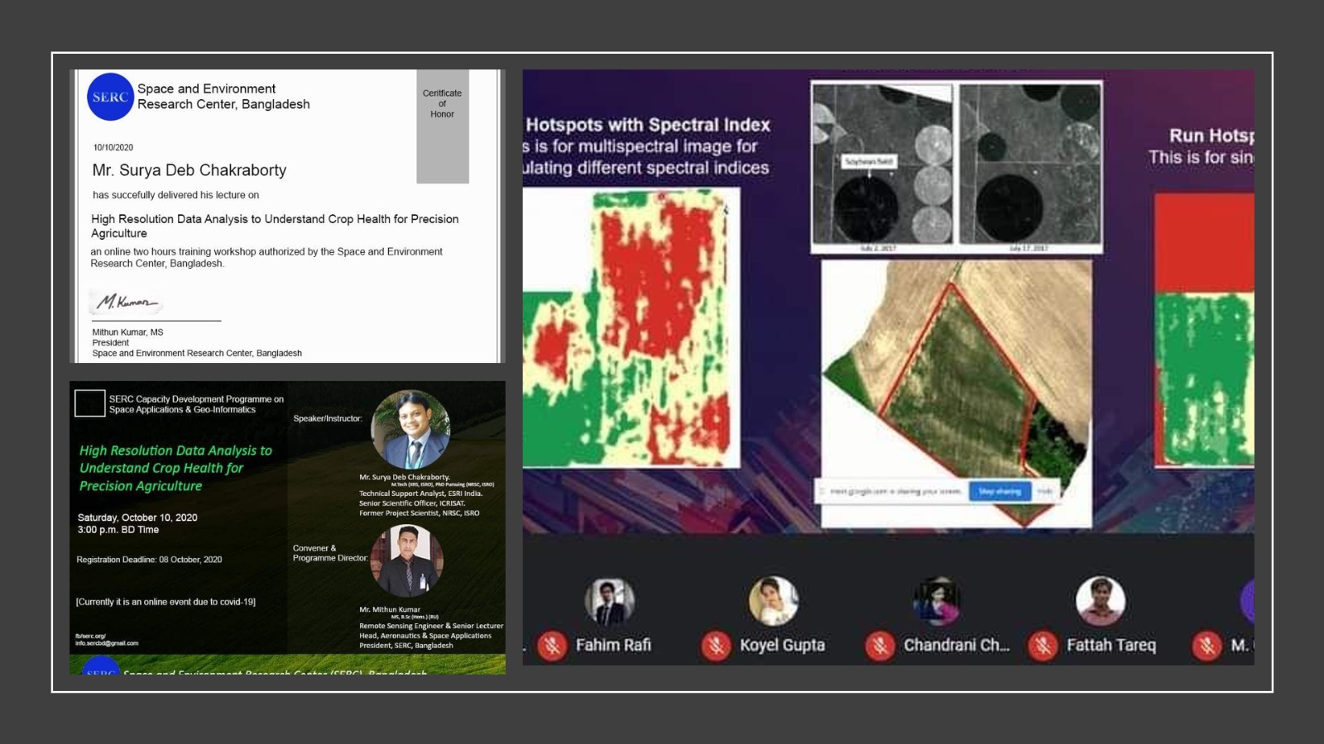Viewport: 1324px width, 744px height.
Task: Select Chandrani Ch... participant avatar
Action: tap(937, 601)
